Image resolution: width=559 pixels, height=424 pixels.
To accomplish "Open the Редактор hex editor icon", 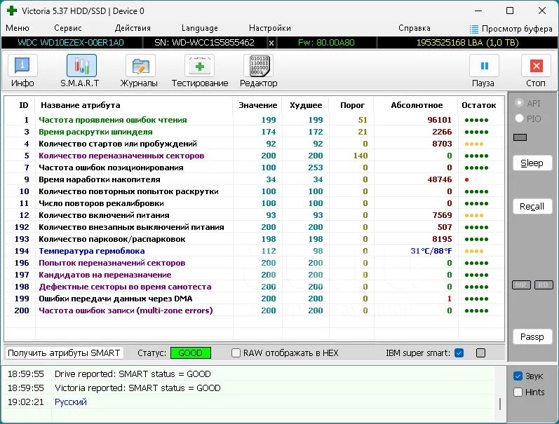I will click(x=259, y=66).
